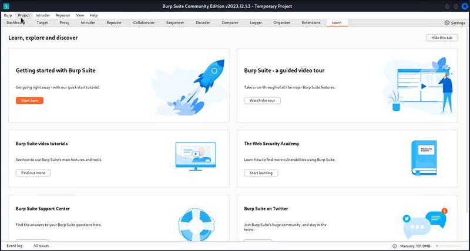Click the monitor illustration in video tutorials card
This screenshot has width=470, height=251.
coord(196,156)
